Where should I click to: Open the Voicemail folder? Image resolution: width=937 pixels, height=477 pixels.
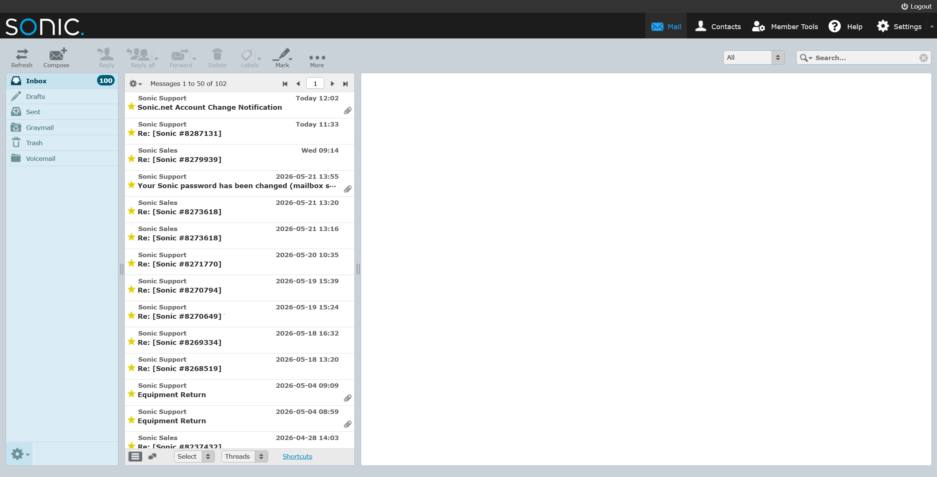point(62,159)
